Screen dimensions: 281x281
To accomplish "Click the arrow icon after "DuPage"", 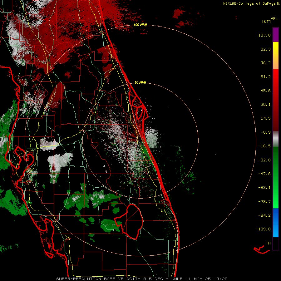I will [x=278, y=3].
